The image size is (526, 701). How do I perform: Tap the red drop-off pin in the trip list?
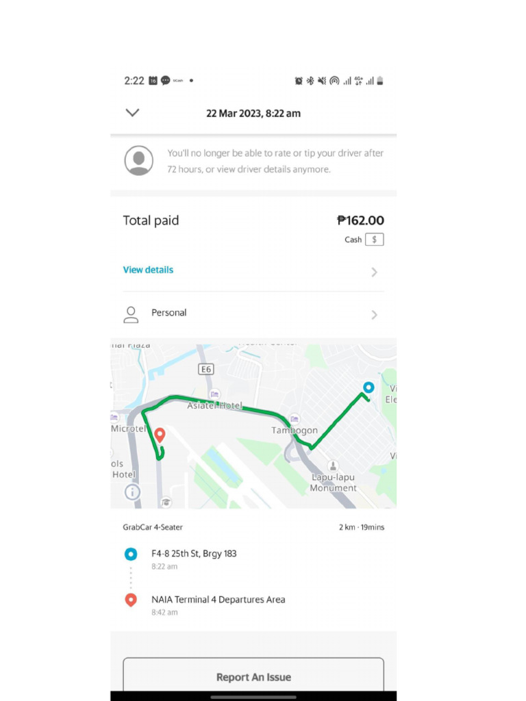pyautogui.click(x=131, y=600)
